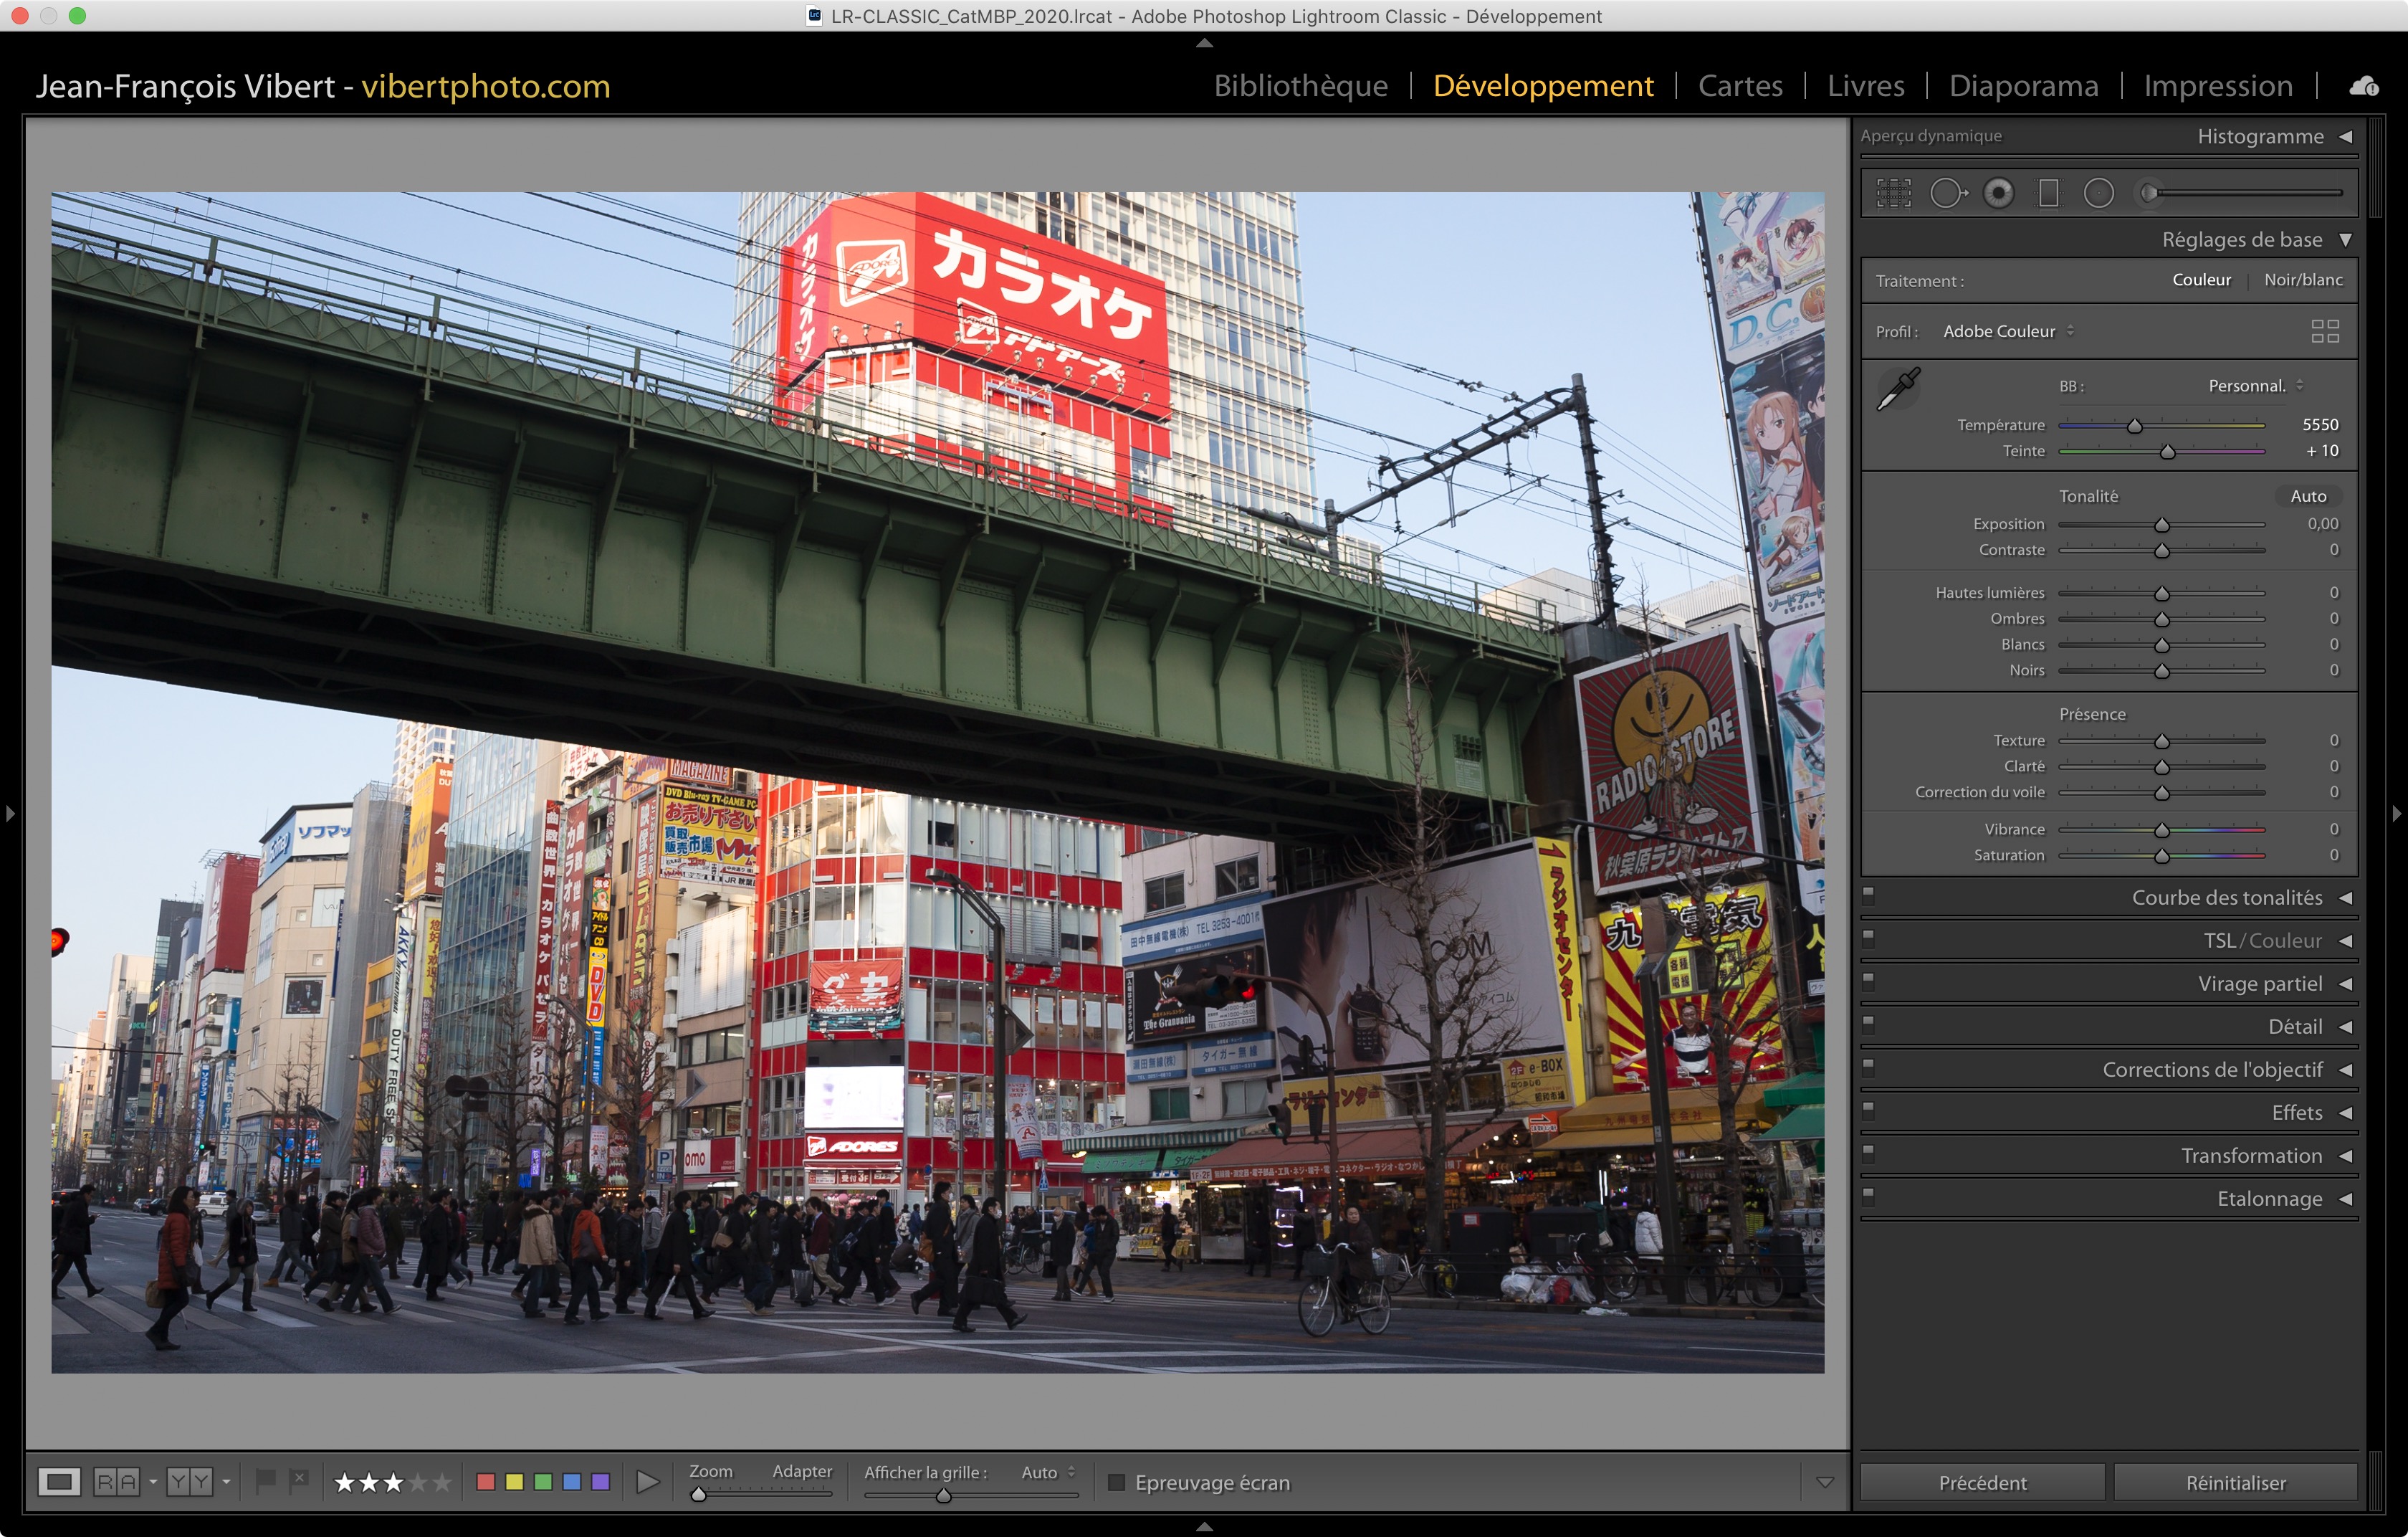Expand the TSL / Couleur panel
The width and height of the screenshot is (2408, 1537).
(x=2262, y=941)
